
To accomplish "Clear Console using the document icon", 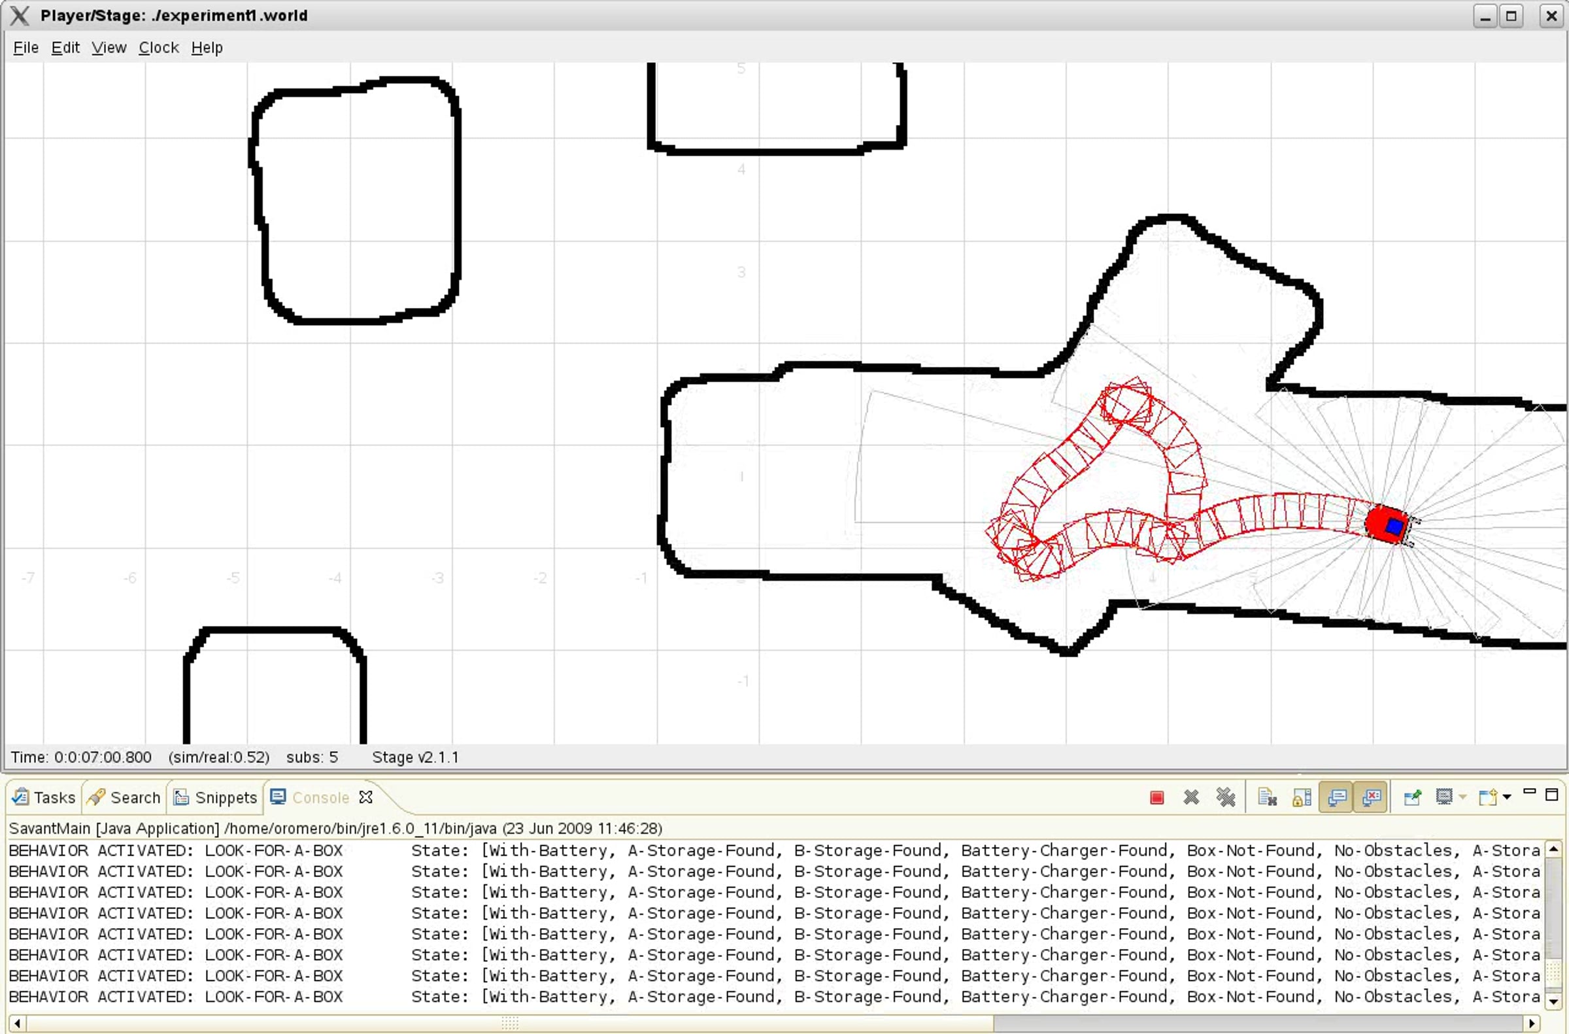I will (1266, 798).
